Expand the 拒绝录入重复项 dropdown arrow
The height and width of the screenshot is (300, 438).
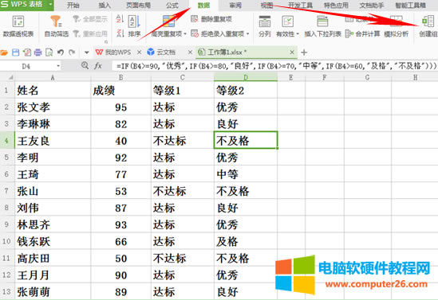pos(248,34)
